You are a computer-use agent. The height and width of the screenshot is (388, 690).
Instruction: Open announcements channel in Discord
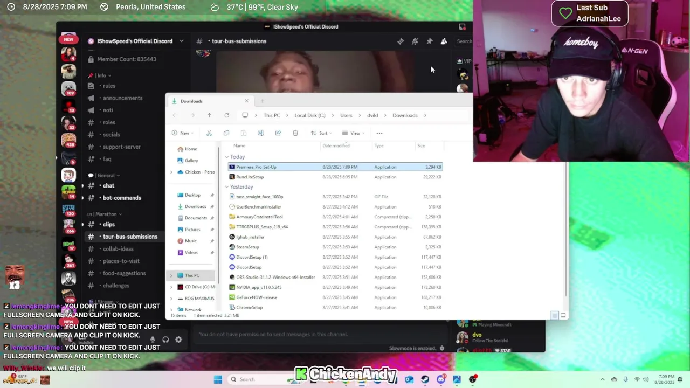123,98
